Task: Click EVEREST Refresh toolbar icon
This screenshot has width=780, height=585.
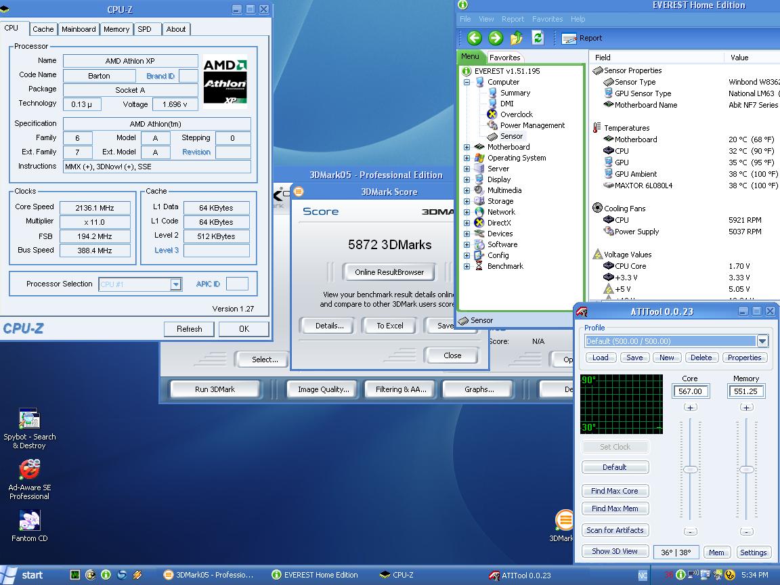Action: tap(538, 38)
